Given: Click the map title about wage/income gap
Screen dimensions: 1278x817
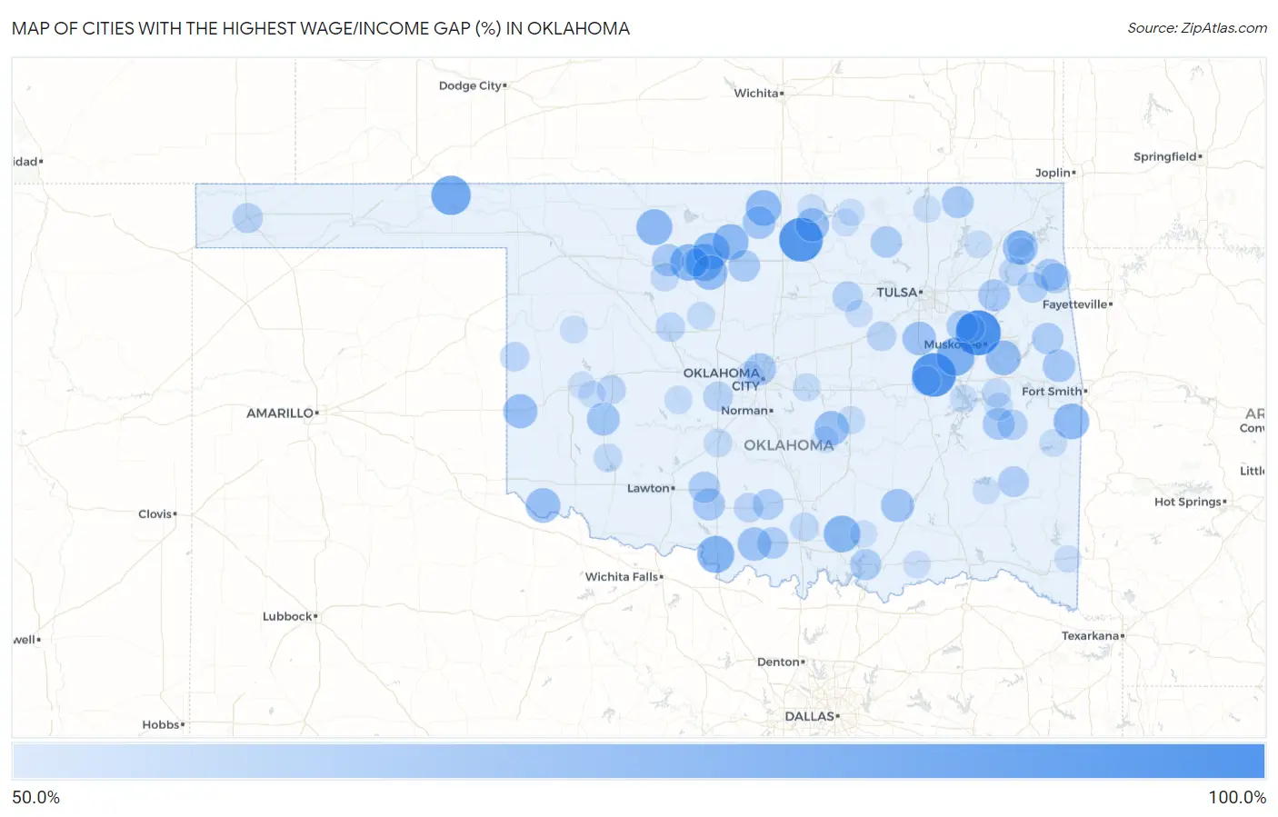Looking at the screenshot, I should click(x=321, y=28).
